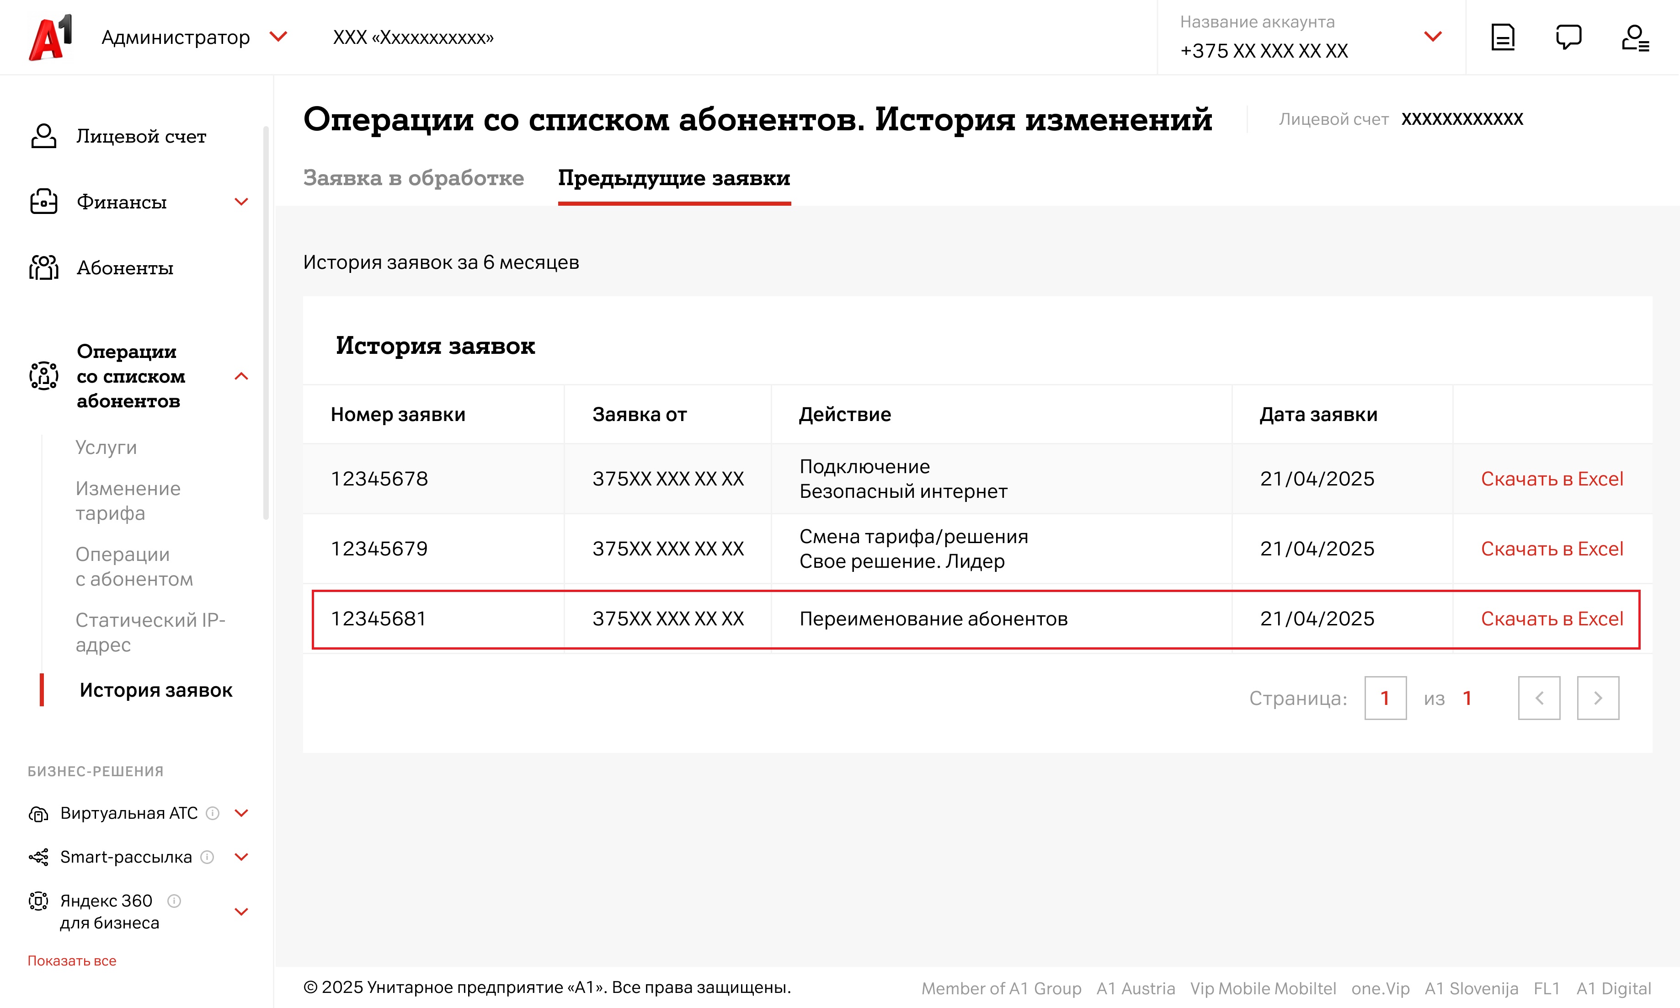Collapse Операции со списком абонентов section

(241, 376)
